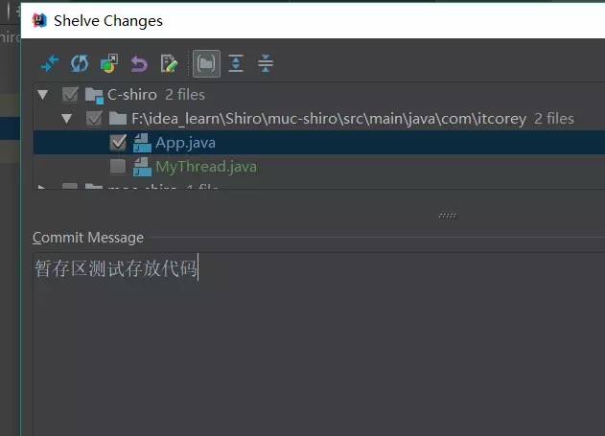Click inside the Commit Message text area
The width and height of the screenshot is (605, 436).
pyautogui.click(x=319, y=344)
